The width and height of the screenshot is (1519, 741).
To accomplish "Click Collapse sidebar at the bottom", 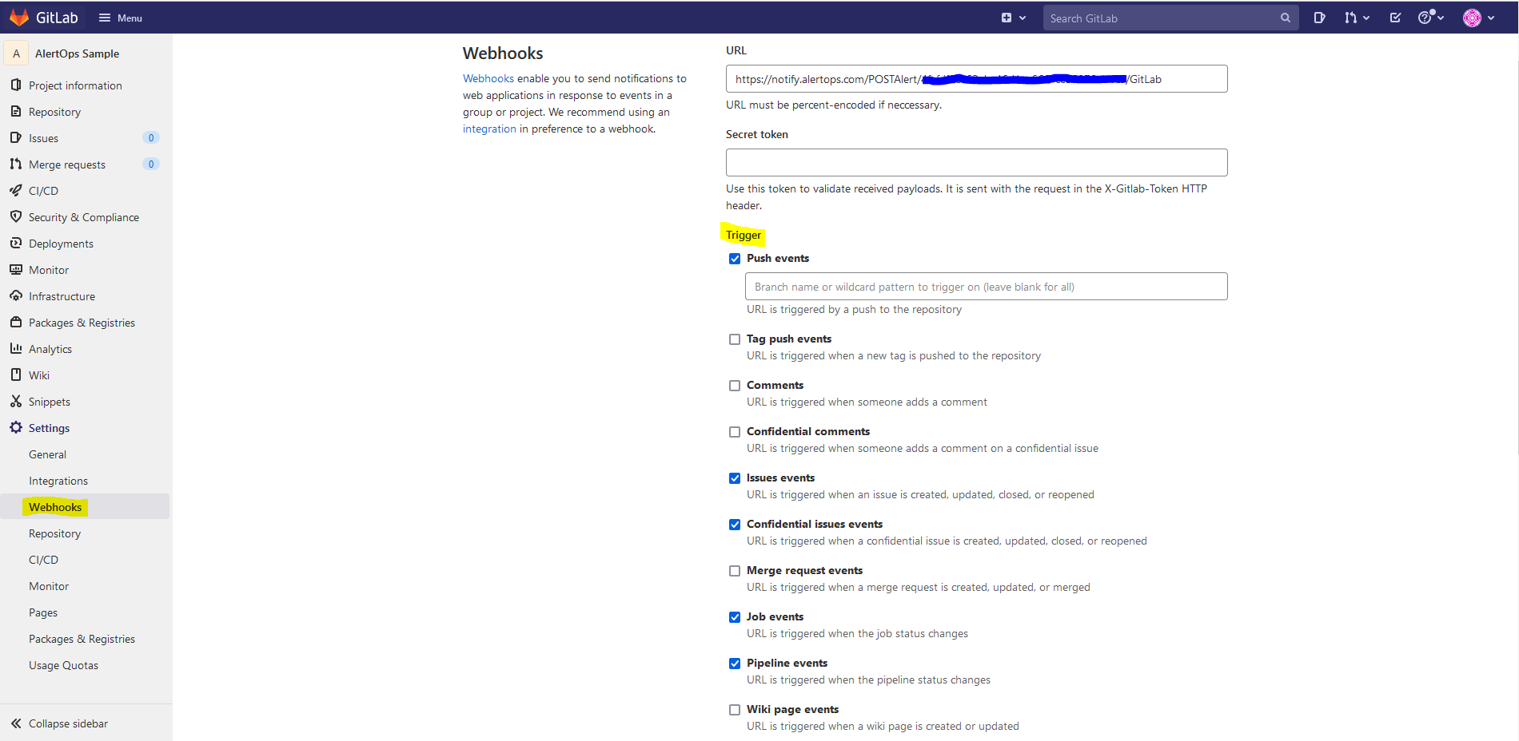I will 68,723.
